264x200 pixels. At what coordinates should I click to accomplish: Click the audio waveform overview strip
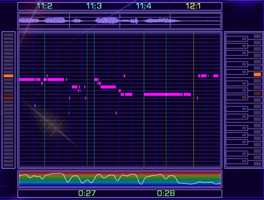(x=120, y=21)
